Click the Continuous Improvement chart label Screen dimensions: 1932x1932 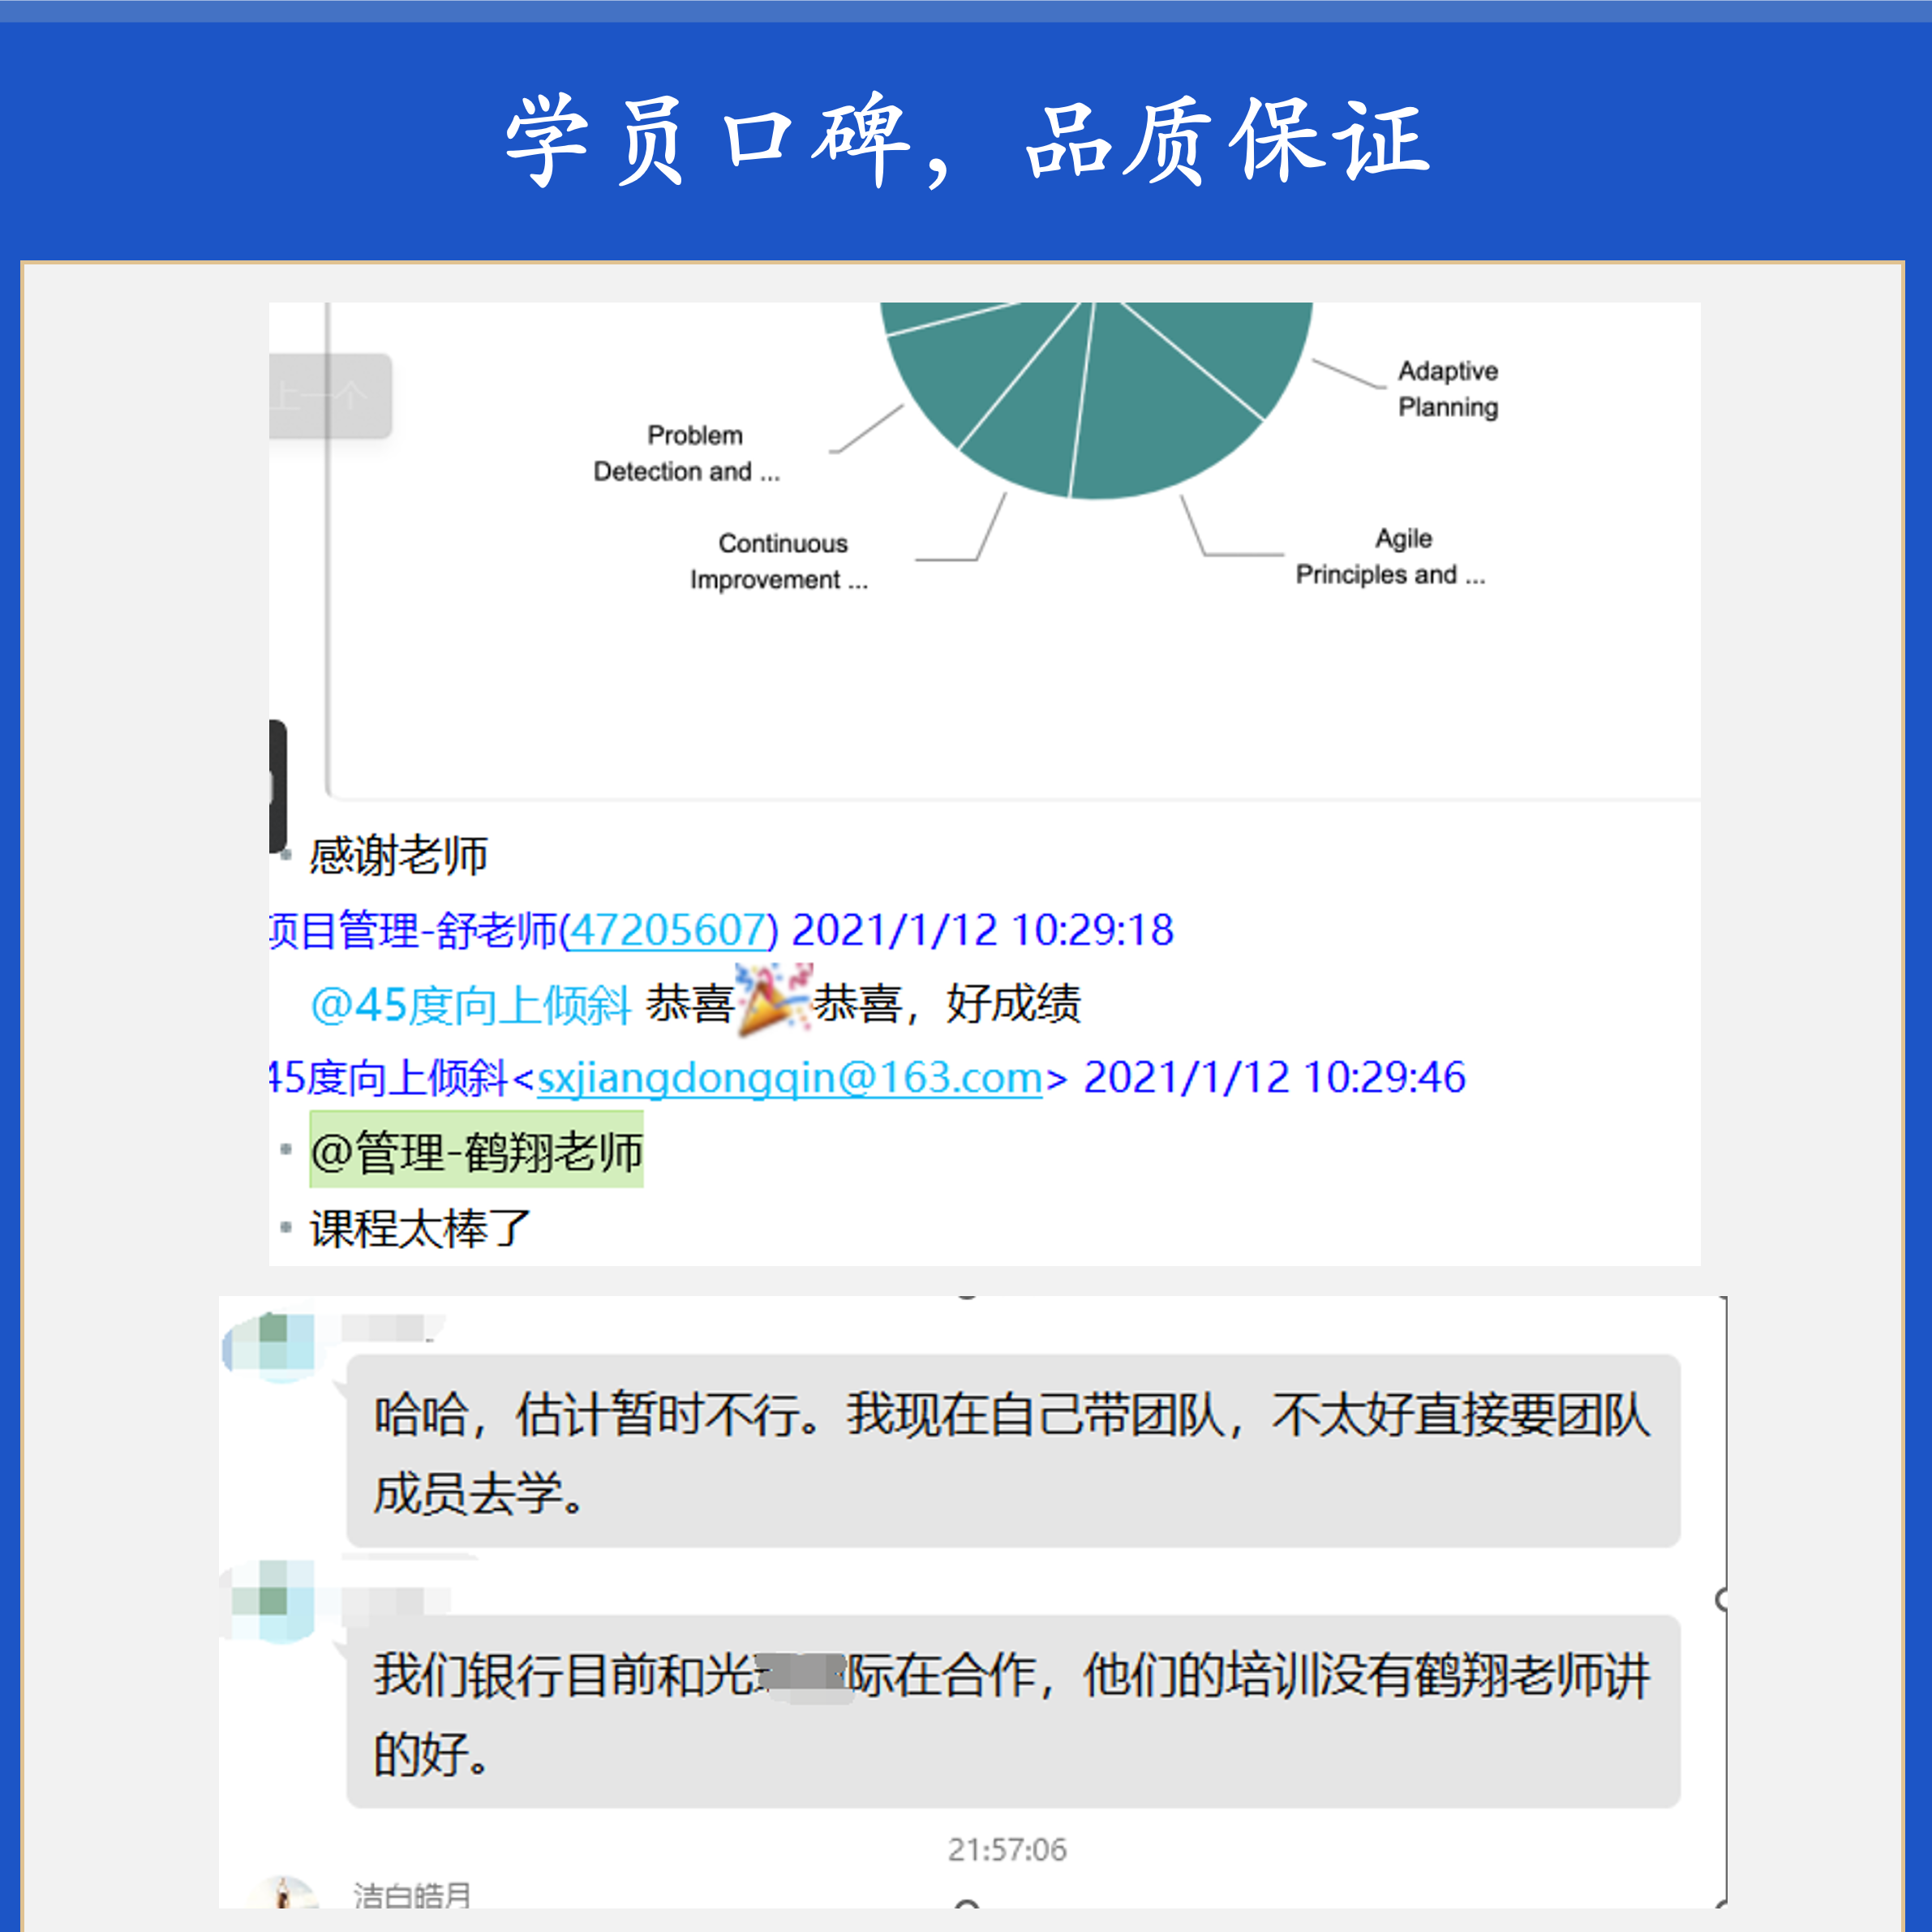[x=780, y=561]
